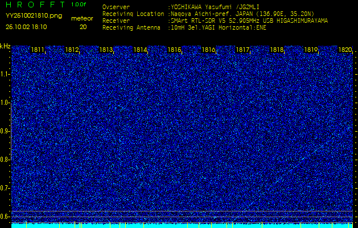Click the 1811 time marker
This screenshot has width=358, height=228.
point(38,50)
